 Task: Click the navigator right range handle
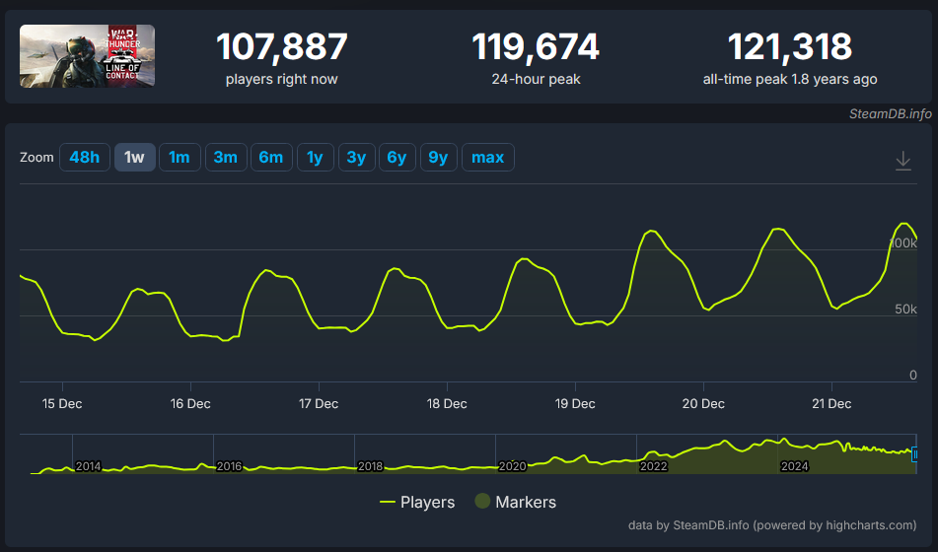[x=914, y=455]
